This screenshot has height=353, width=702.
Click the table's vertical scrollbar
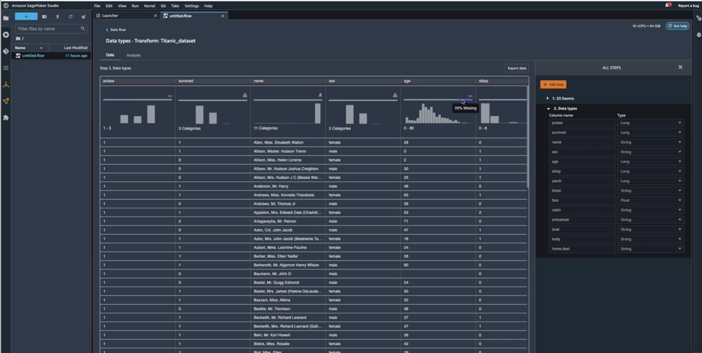pos(528,137)
